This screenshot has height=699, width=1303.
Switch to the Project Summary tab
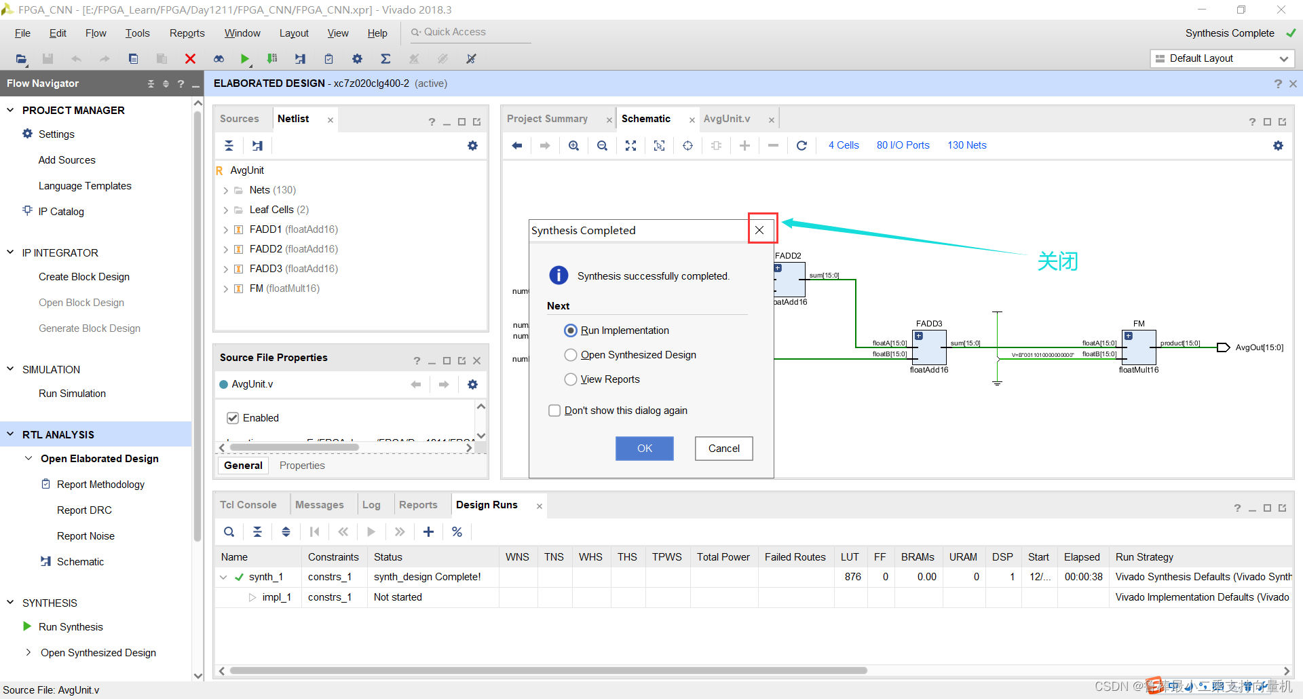point(547,119)
